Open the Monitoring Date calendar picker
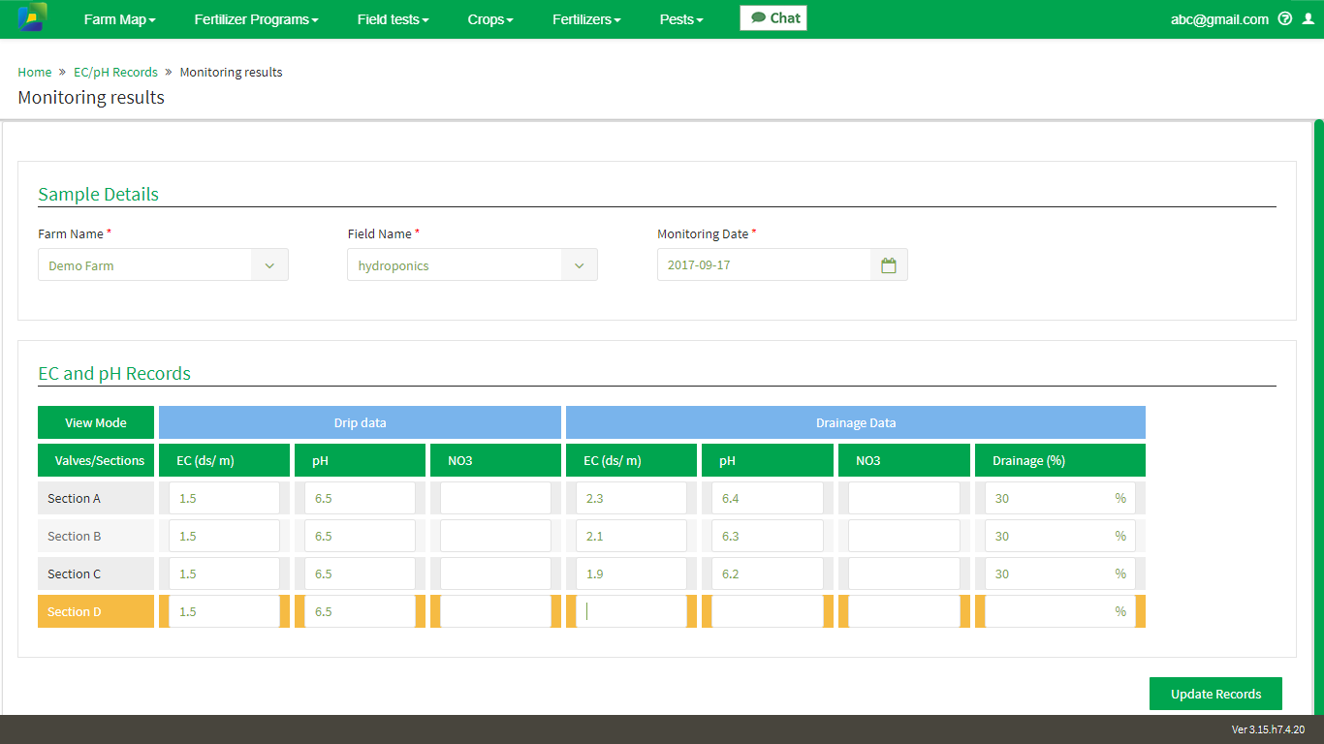 coord(889,264)
